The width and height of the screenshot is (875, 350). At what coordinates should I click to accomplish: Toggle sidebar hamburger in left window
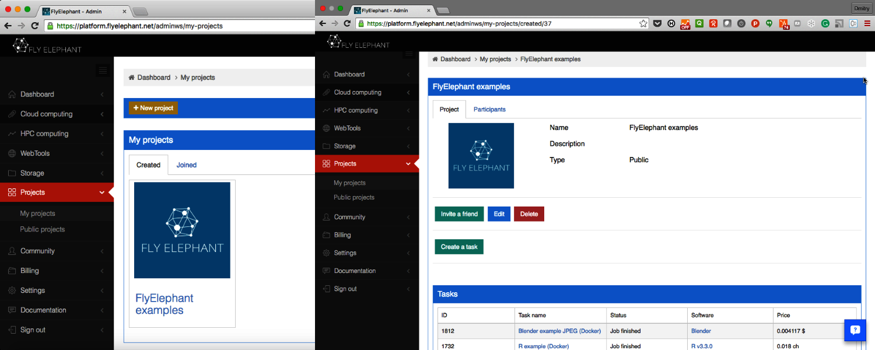point(103,71)
